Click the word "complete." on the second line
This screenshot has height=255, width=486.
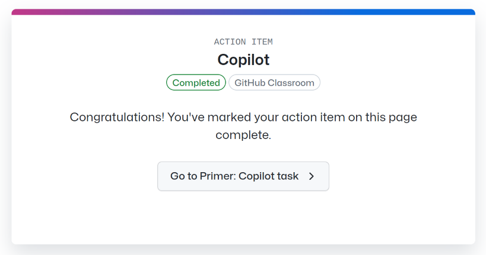coord(243,135)
